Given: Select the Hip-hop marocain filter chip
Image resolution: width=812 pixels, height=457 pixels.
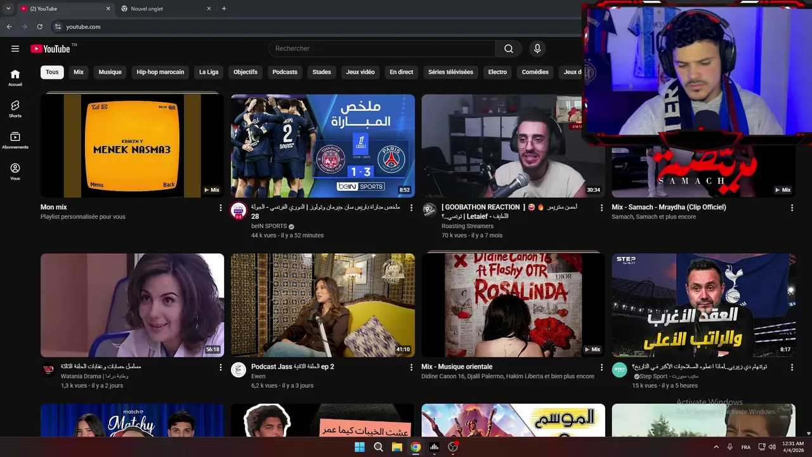Looking at the screenshot, I should (160, 72).
